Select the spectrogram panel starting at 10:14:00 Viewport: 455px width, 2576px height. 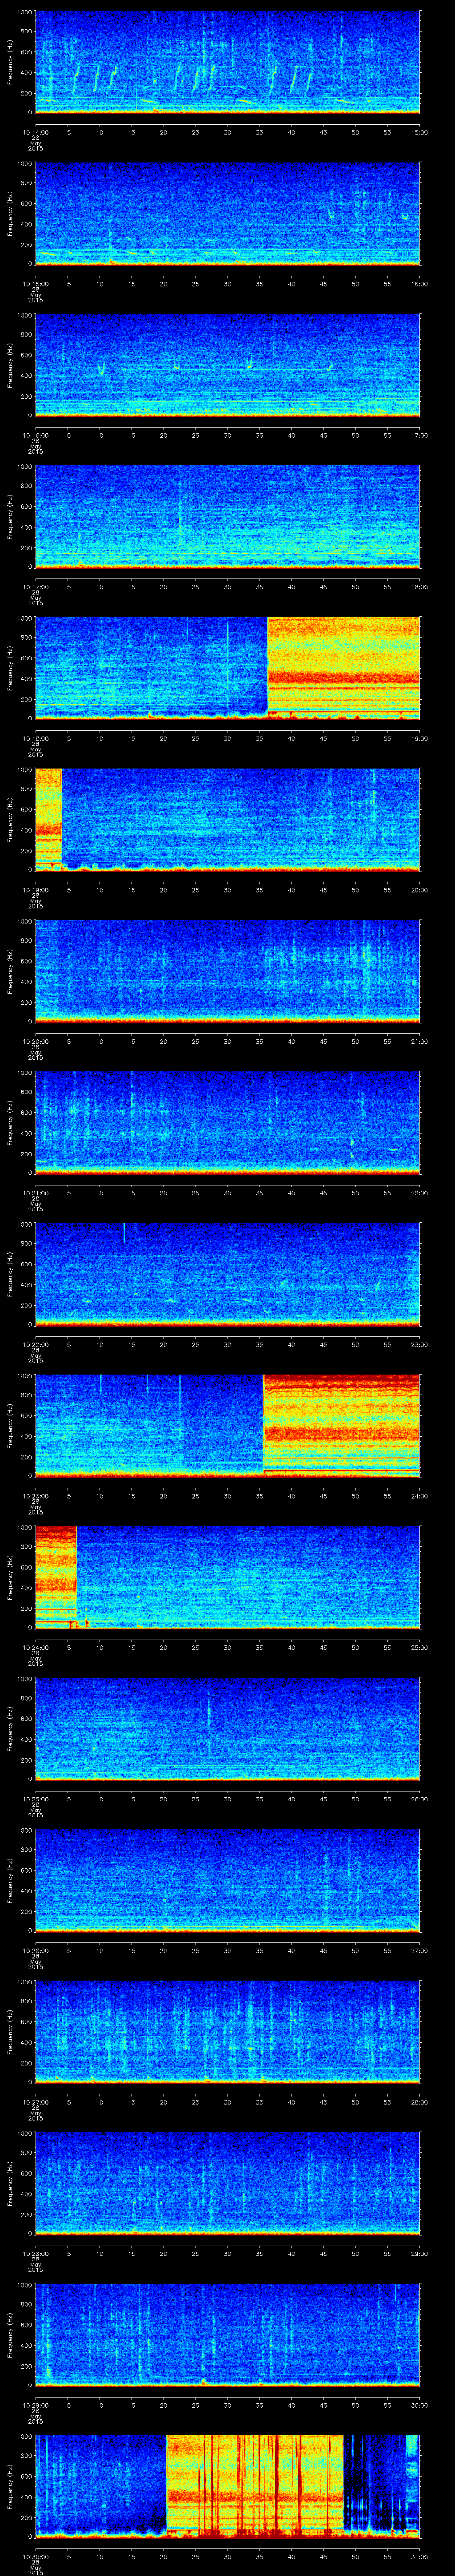point(227,62)
